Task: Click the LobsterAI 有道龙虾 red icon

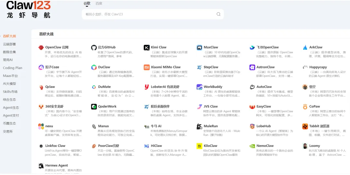Action: (x=147, y=87)
